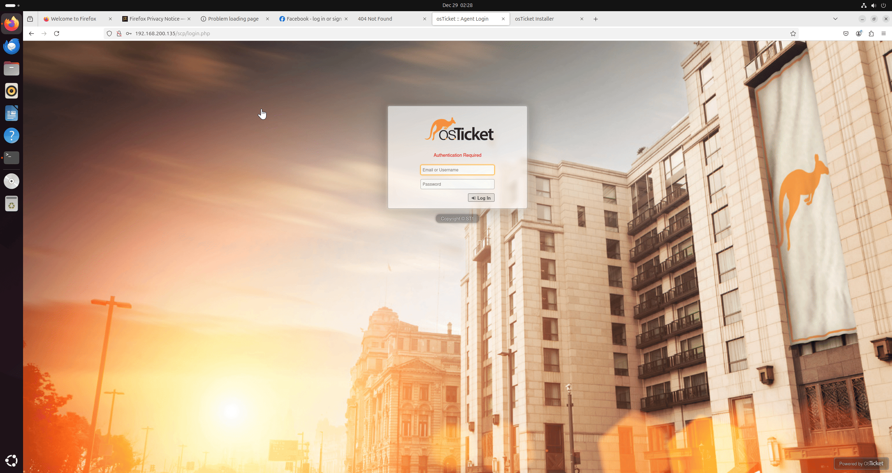Screen dimensions: 892x473
Task: Open Help from the dock
Action: point(12,135)
